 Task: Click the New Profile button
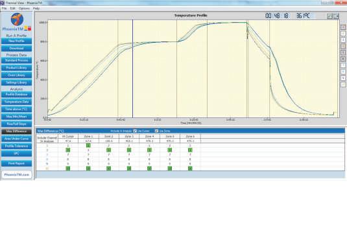(x=17, y=41)
